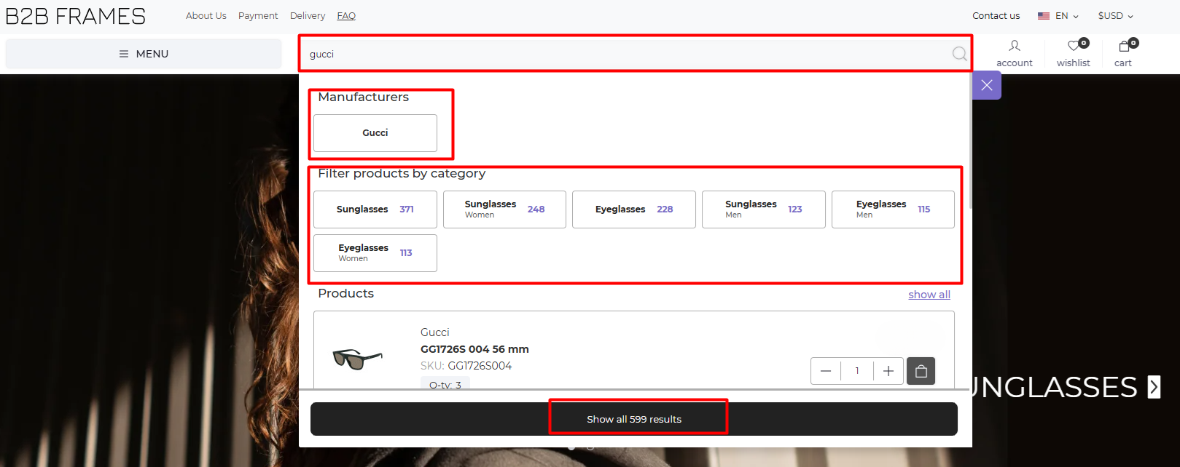This screenshot has width=1180, height=467.
Task: Filter by Sunglasses Women 248
Action: 504,209
